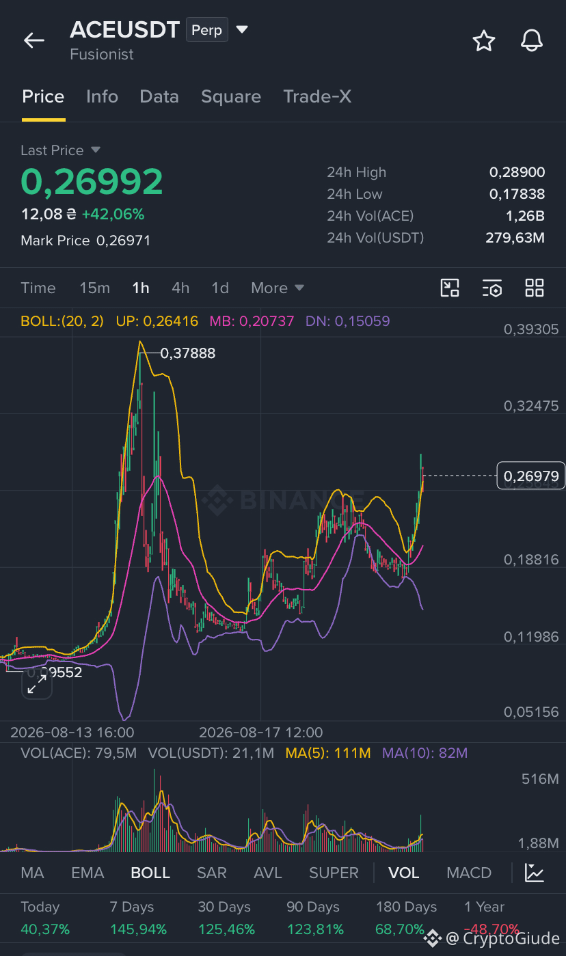Screen dimensions: 566x956
Task: Enable the MA indicator
Action: [32, 873]
